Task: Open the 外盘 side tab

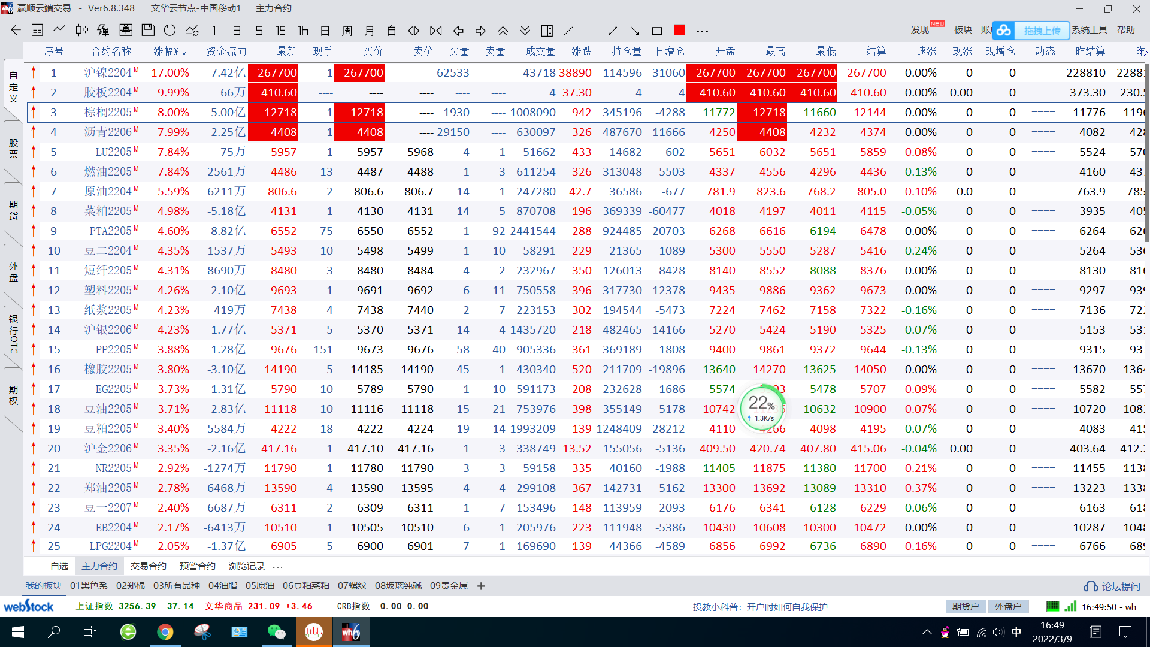Action: (x=13, y=271)
